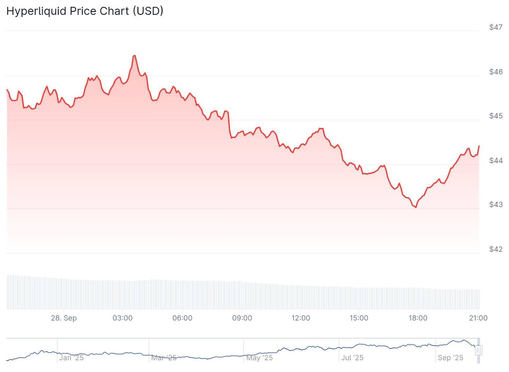509x372 pixels.
Task: Click the $46 price axis label
Action: pyautogui.click(x=496, y=72)
